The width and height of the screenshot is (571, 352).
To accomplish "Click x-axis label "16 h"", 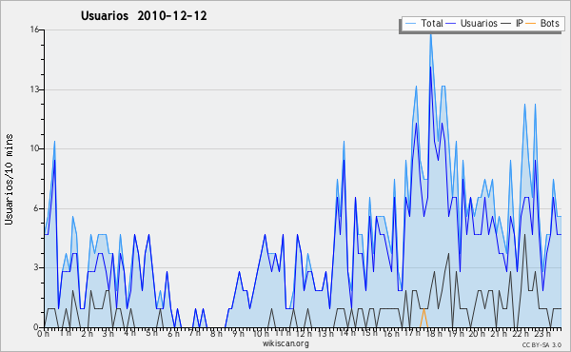I will [x=391, y=334].
